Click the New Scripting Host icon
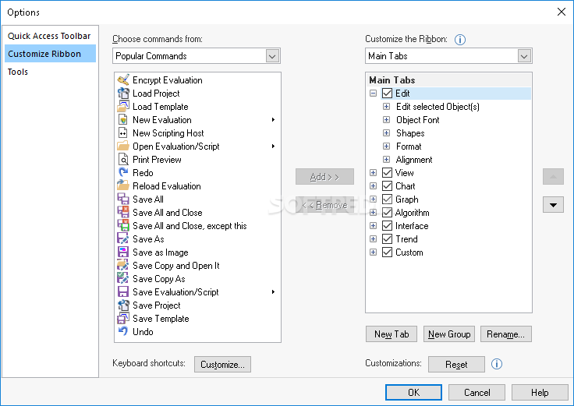 click(x=122, y=133)
